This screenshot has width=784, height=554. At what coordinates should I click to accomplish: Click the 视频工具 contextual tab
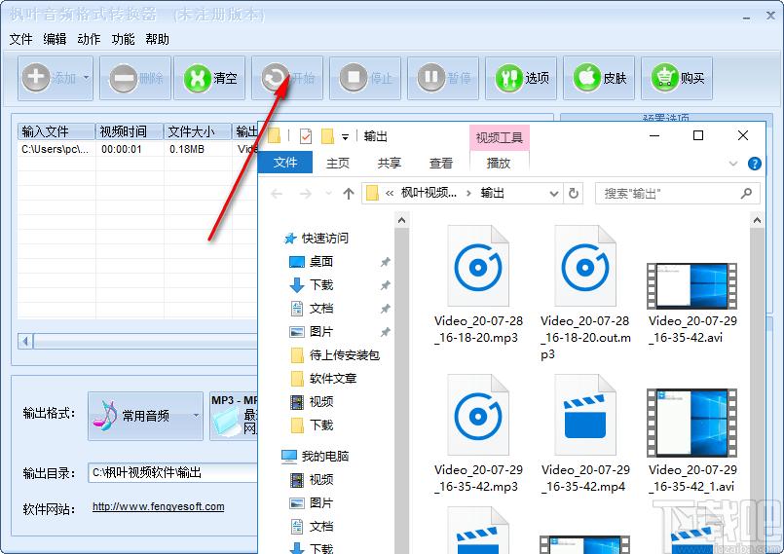[499, 137]
